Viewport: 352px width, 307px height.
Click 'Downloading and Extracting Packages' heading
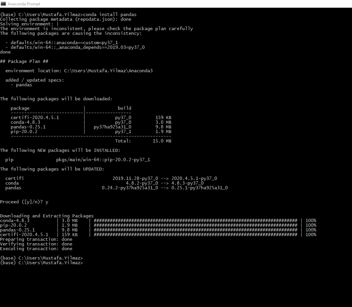pyautogui.click(x=47, y=216)
